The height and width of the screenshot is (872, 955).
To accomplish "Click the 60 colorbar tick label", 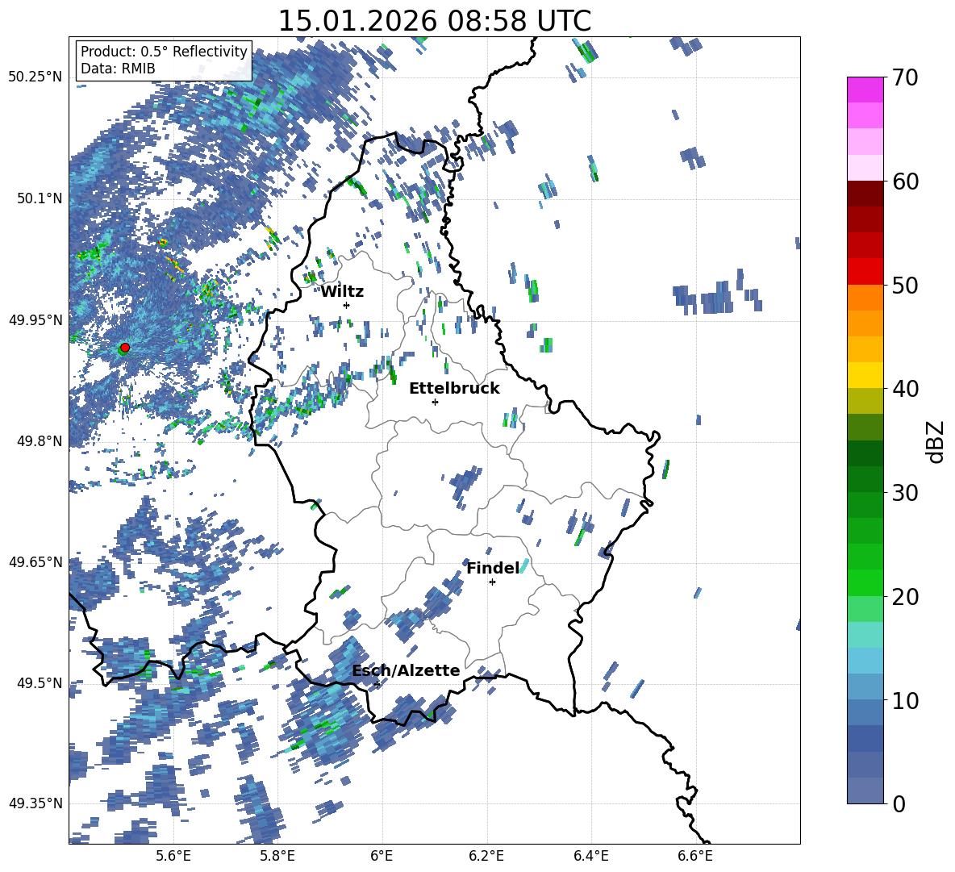I will click(x=905, y=181).
